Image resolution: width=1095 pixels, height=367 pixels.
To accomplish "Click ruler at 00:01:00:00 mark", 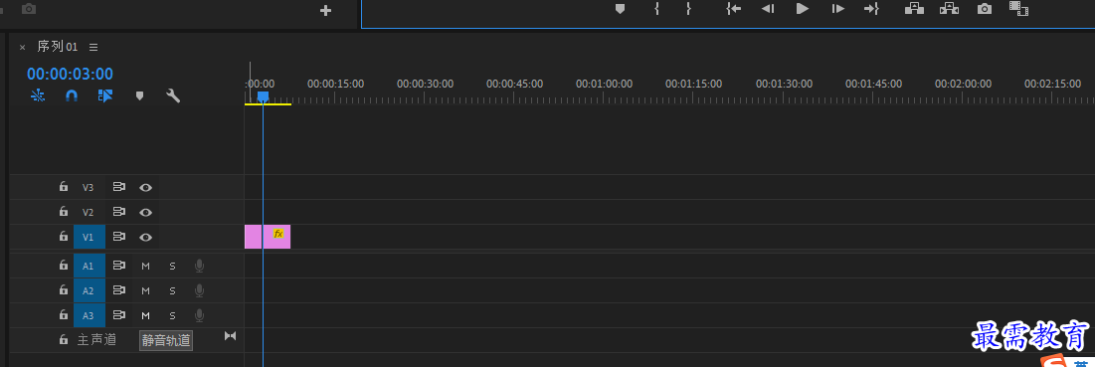I will (604, 84).
